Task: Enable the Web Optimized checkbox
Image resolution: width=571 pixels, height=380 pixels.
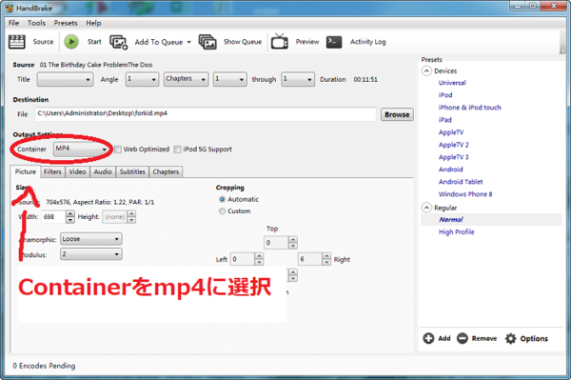Action: [x=118, y=150]
